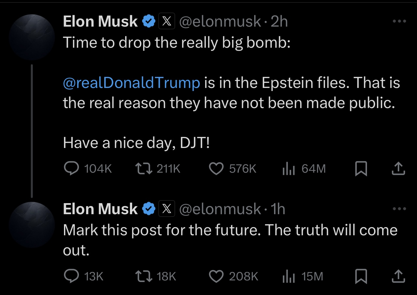Open the profile picture on the first post

coord(32,37)
